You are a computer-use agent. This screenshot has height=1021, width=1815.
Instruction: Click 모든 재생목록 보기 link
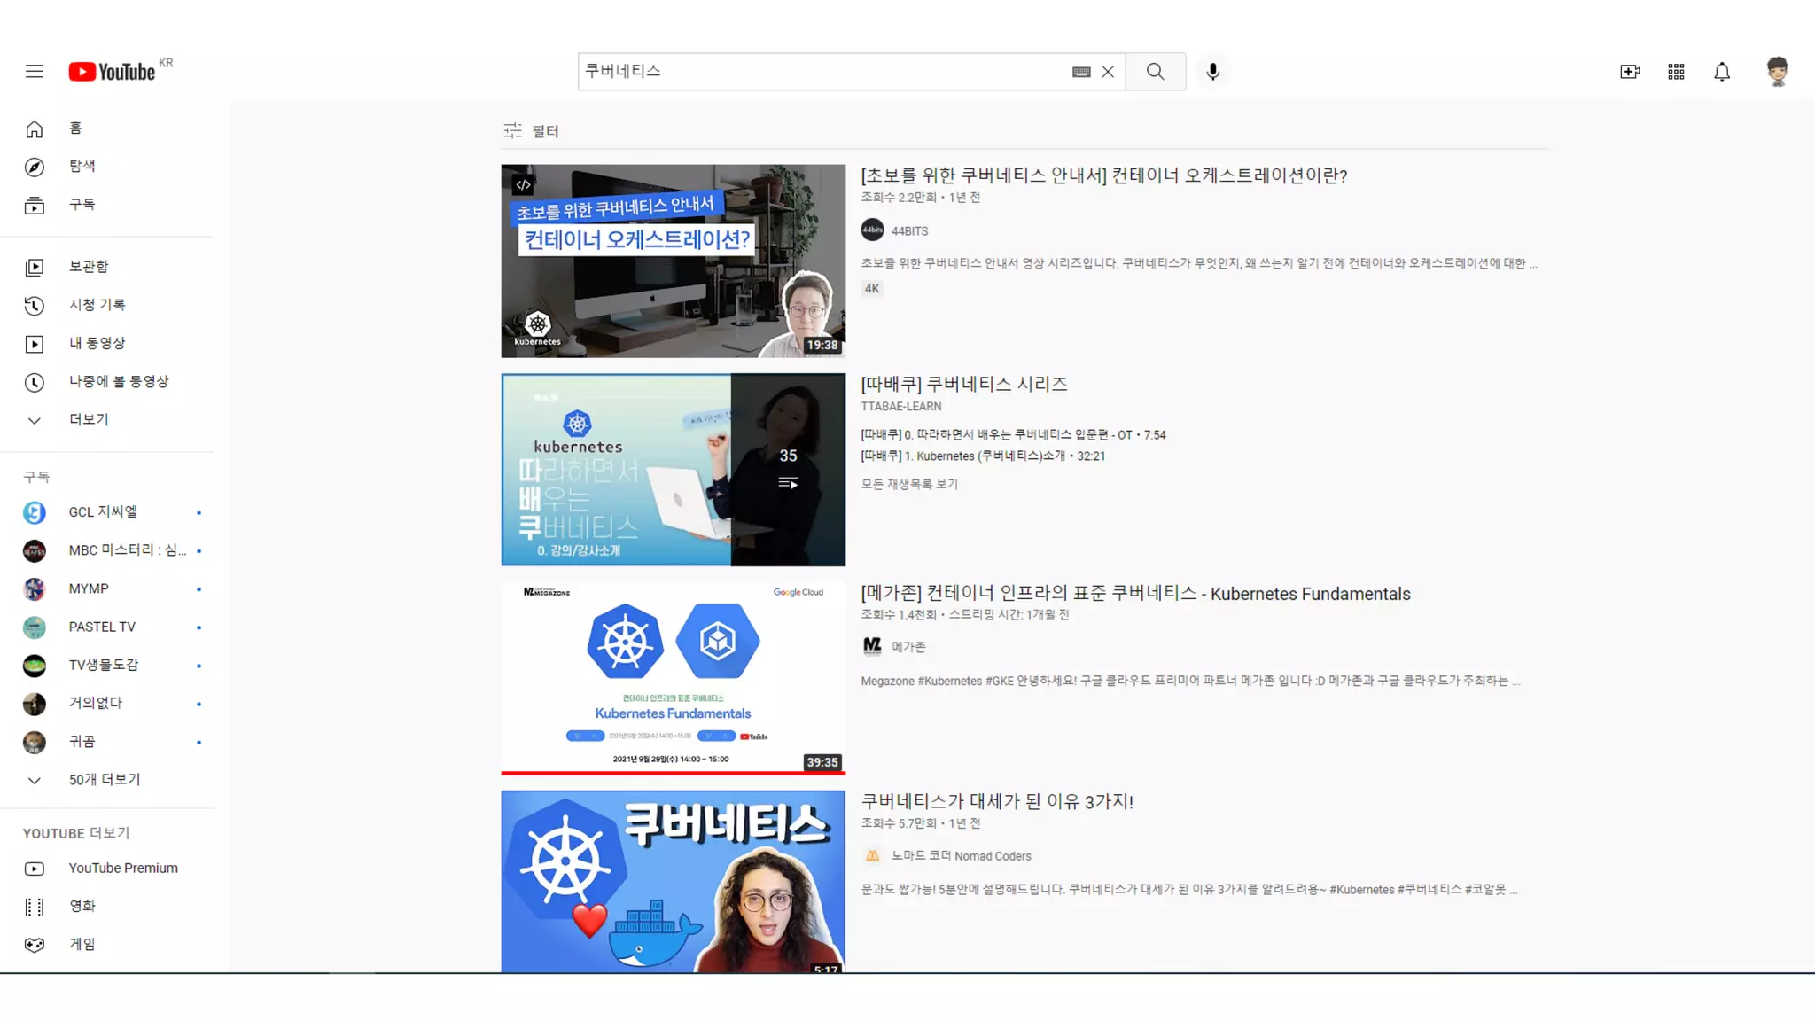tap(909, 484)
